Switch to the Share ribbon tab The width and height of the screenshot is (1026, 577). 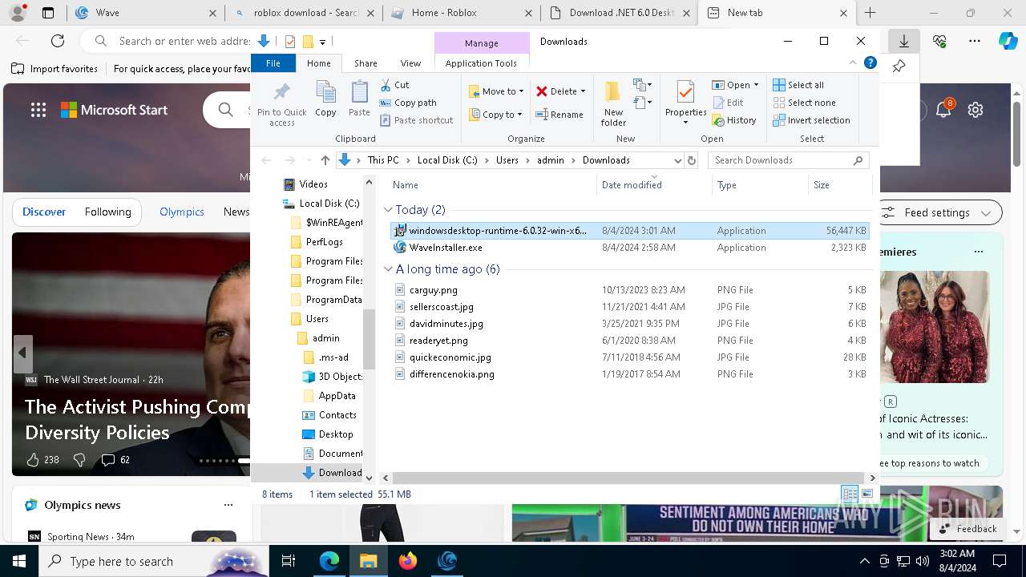[366, 63]
